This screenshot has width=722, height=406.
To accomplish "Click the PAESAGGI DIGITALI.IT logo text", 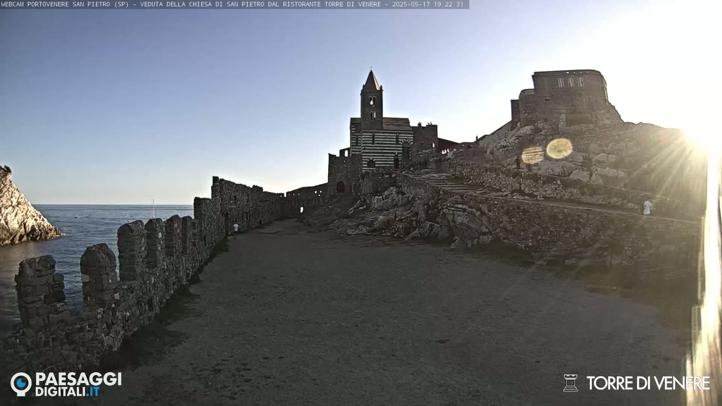I will coord(79,384).
